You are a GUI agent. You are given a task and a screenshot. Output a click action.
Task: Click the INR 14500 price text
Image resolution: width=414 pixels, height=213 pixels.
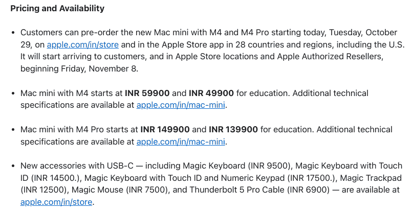point(58,178)
